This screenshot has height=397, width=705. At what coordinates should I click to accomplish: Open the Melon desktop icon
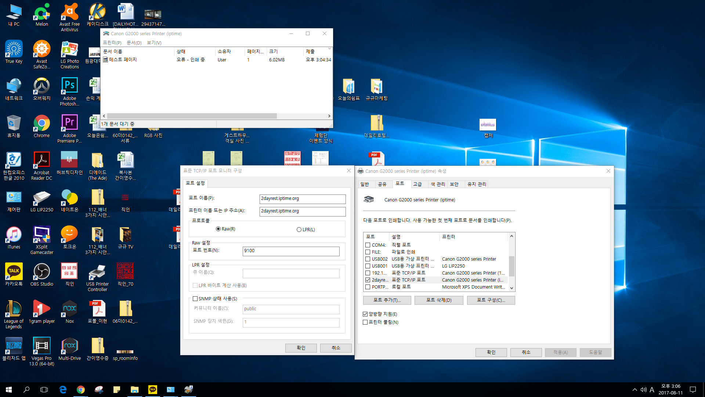(42, 15)
